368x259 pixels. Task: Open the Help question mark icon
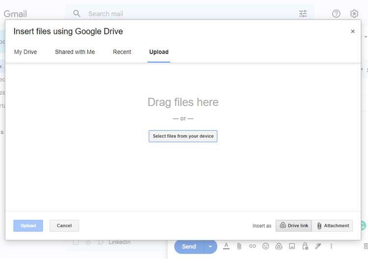click(336, 14)
